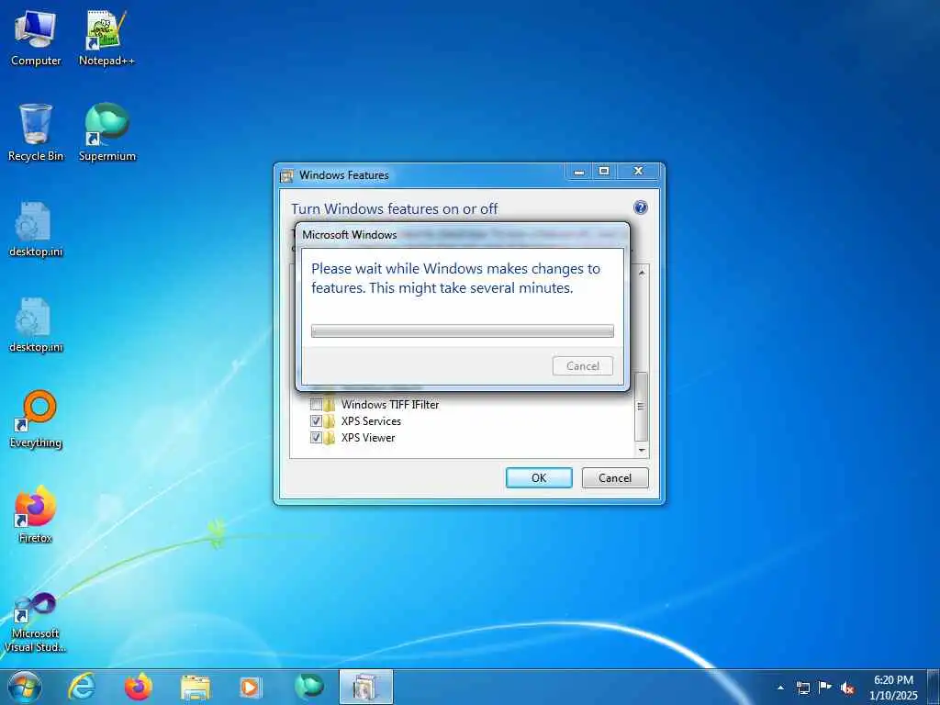The height and width of the screenshot is (705, 940).
Task: Open the Microsoft Visual Studio shortcut
Action: pos(36,622)
